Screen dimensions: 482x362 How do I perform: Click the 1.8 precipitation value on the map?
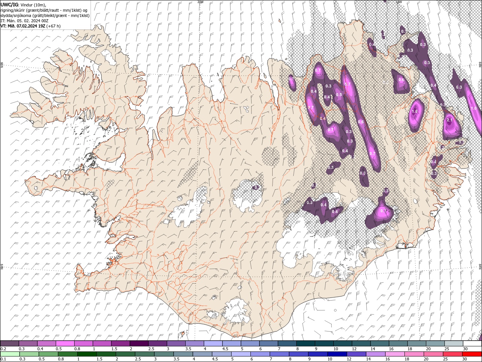coord(415,112)
